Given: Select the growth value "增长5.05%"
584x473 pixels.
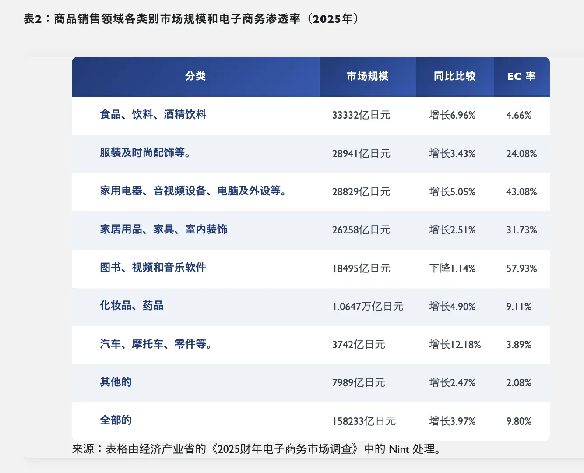Looking at the screenshot, I should coord(452,192).
